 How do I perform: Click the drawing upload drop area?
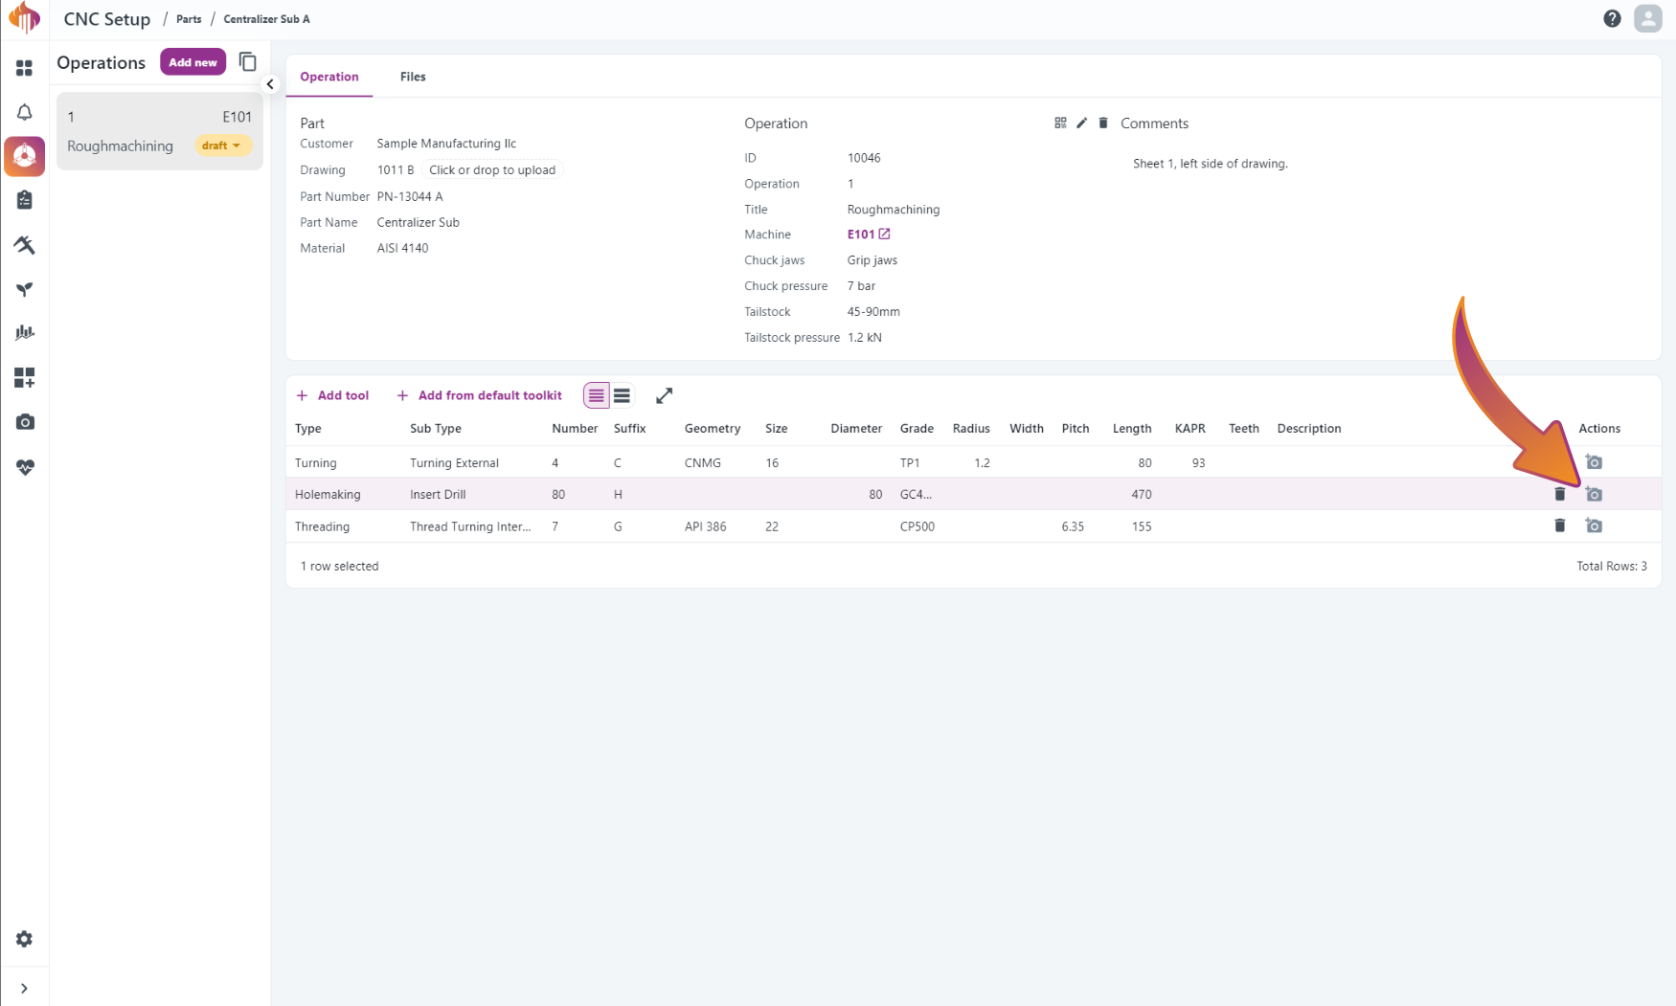click(x=492, y=170)
